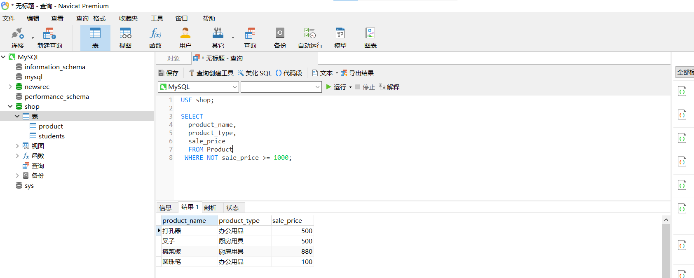Select the 880 sale_price cell
694x278 pixels.
(x=292, y=251)
